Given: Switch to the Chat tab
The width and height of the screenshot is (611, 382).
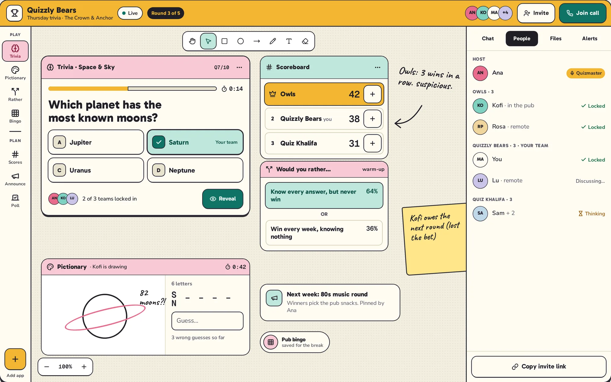Looking at the screenshot, I should (488, 38).
